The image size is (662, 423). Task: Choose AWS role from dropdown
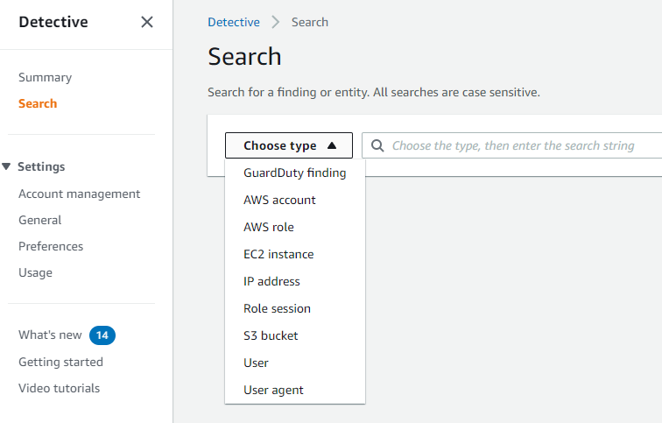coord(295,227)
